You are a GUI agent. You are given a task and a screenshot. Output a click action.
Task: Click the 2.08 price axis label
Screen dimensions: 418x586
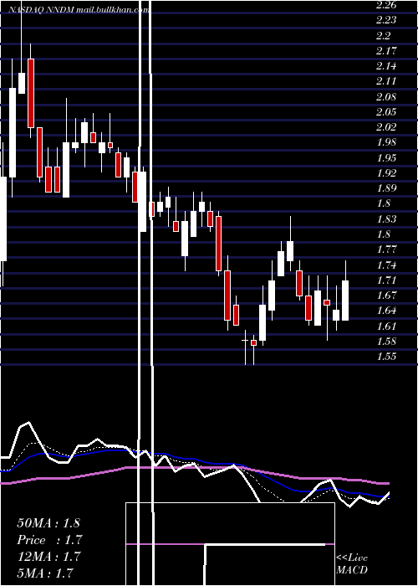(386, 97)
